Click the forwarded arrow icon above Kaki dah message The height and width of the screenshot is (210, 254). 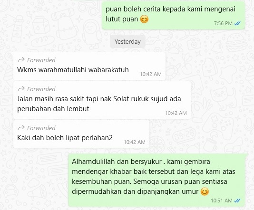[21, 128]
